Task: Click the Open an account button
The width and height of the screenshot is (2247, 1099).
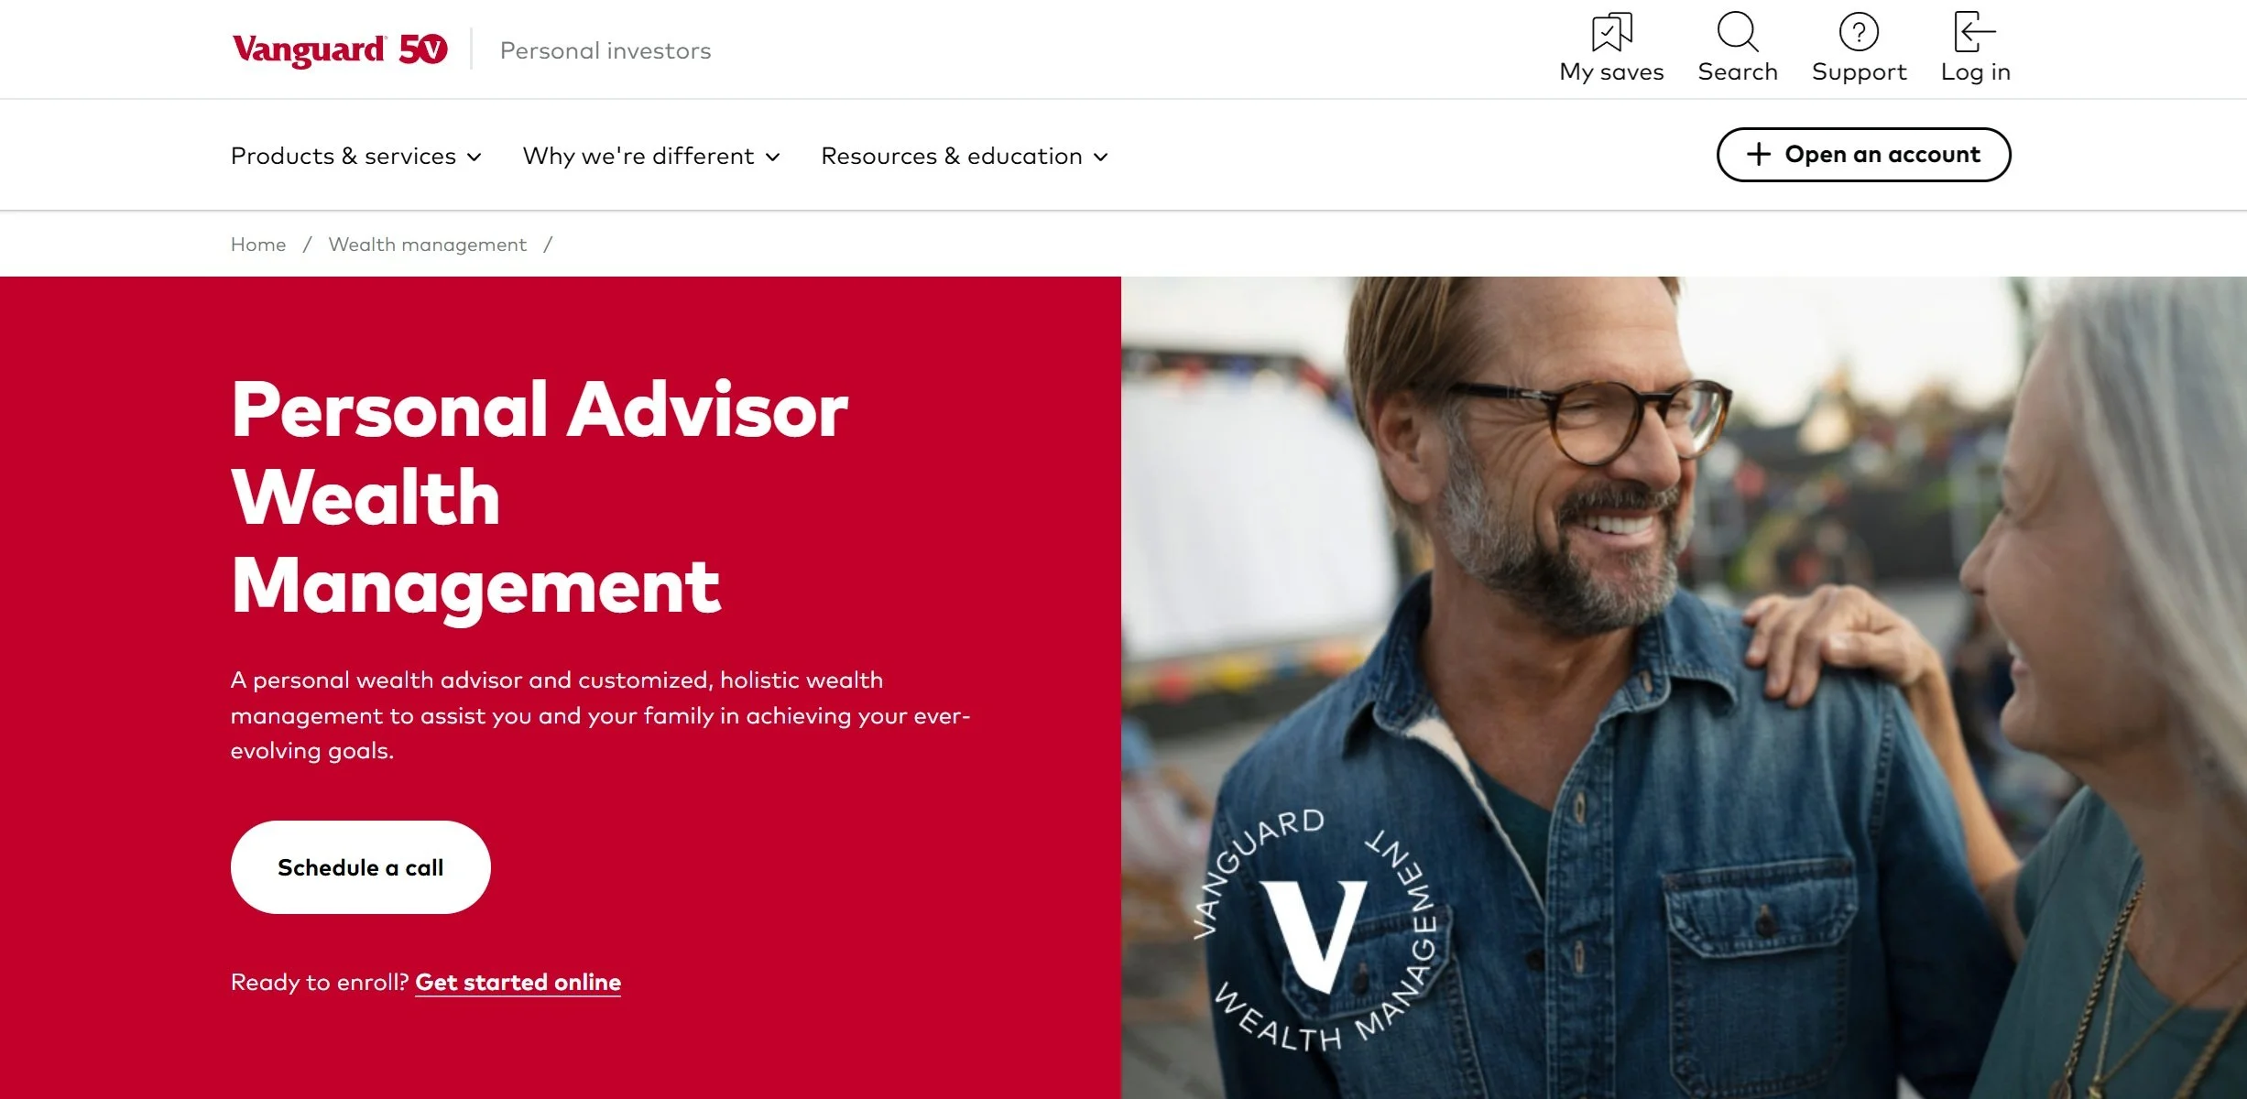Action: [x=1863, y=155]
